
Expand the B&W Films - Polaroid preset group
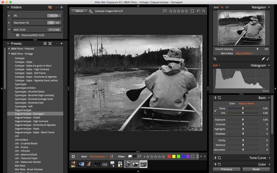point(9,49)
